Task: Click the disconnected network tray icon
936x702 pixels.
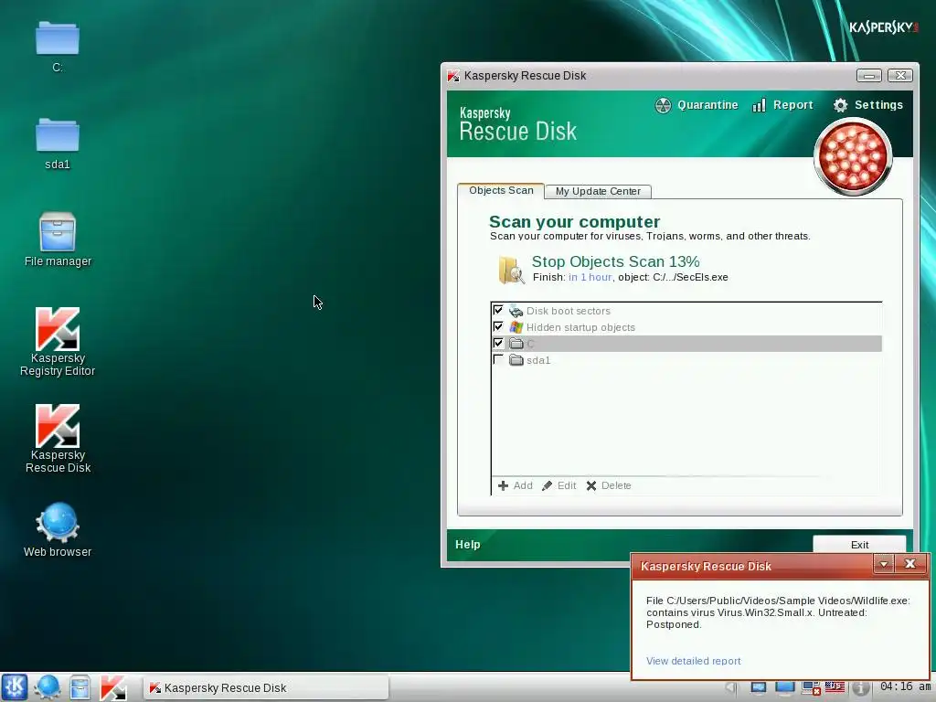Action: click(811, 687)
